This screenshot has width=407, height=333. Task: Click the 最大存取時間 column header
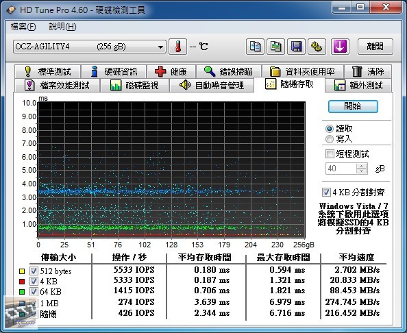[x=283, y=257]
